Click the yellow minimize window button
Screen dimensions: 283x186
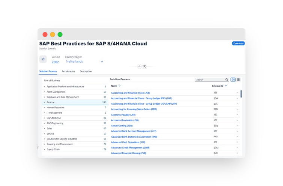53,34
